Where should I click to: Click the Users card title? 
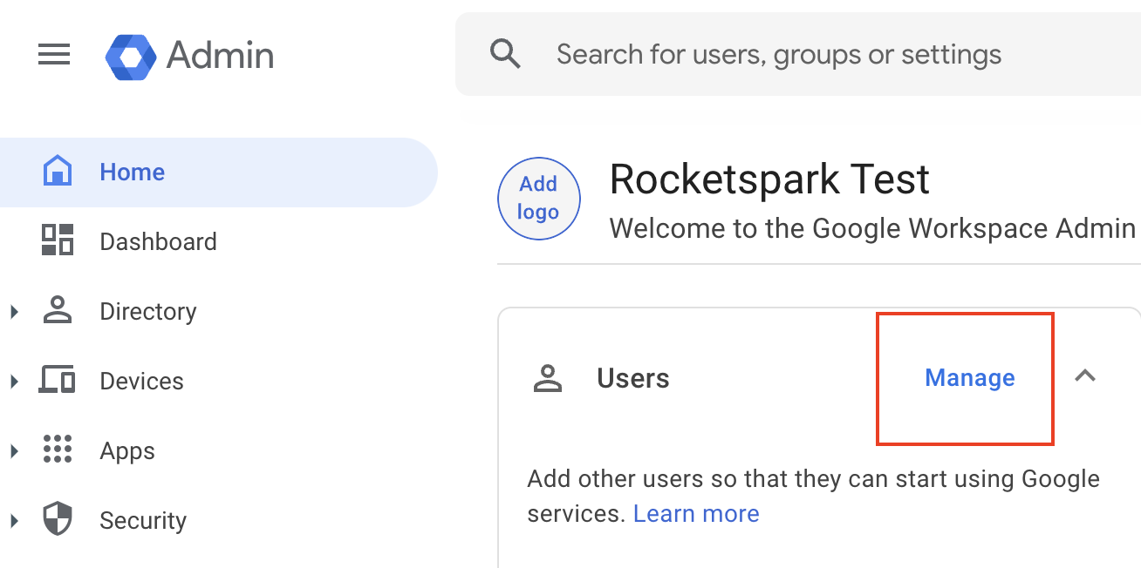click(x=633, y=379)
